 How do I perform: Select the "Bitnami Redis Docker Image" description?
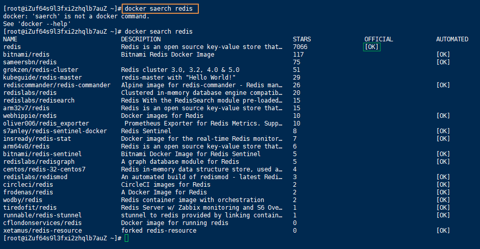point(168,55)
